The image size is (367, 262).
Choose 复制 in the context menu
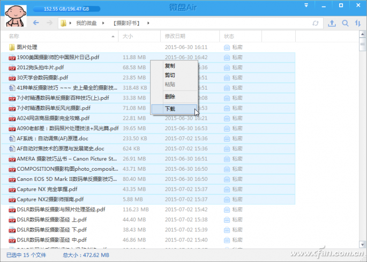(174, 66)
